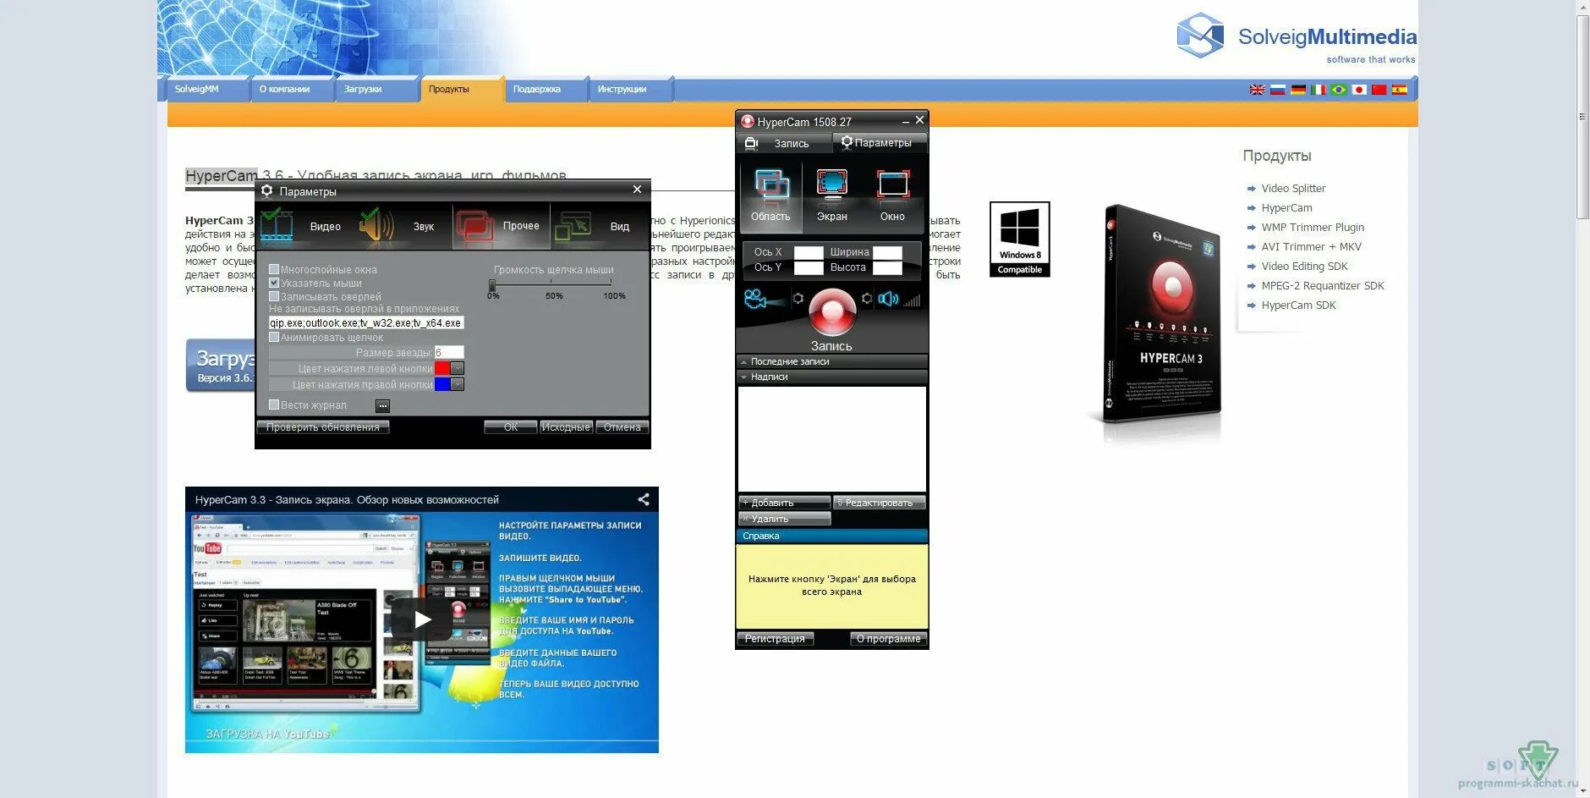The image size is (1590, 798).
Task: Open audio settings gear beside the speaker
Action: pyautogui.click(x=867, y=299)
